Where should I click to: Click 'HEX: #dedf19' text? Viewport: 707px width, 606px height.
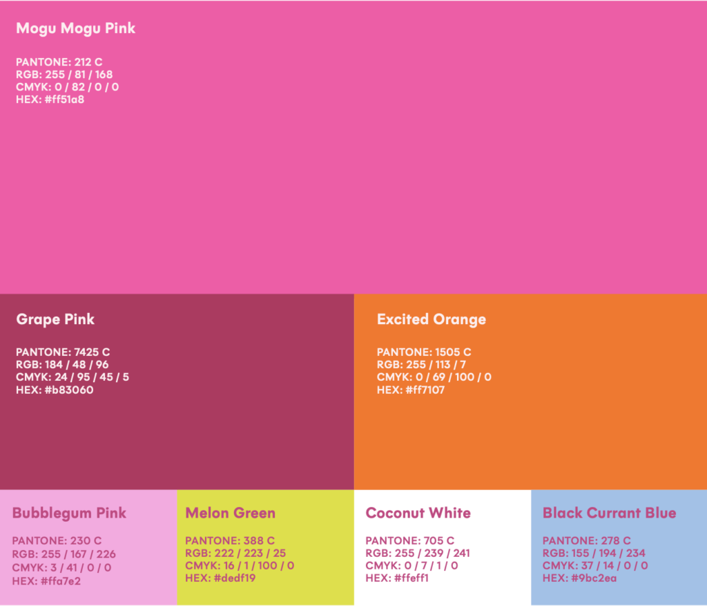point(220,578)
